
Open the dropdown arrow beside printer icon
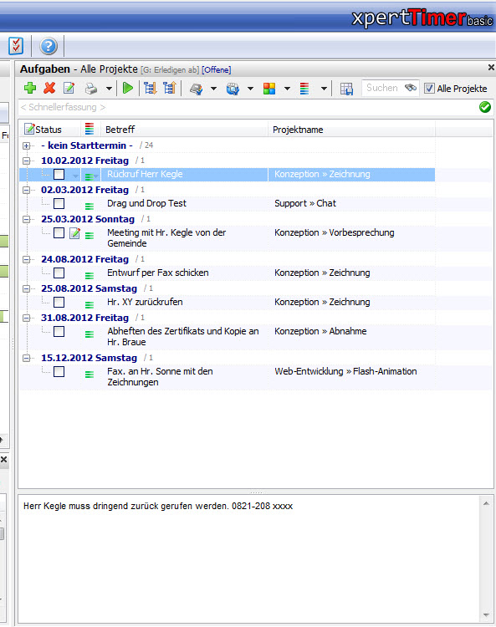[109, 89]
